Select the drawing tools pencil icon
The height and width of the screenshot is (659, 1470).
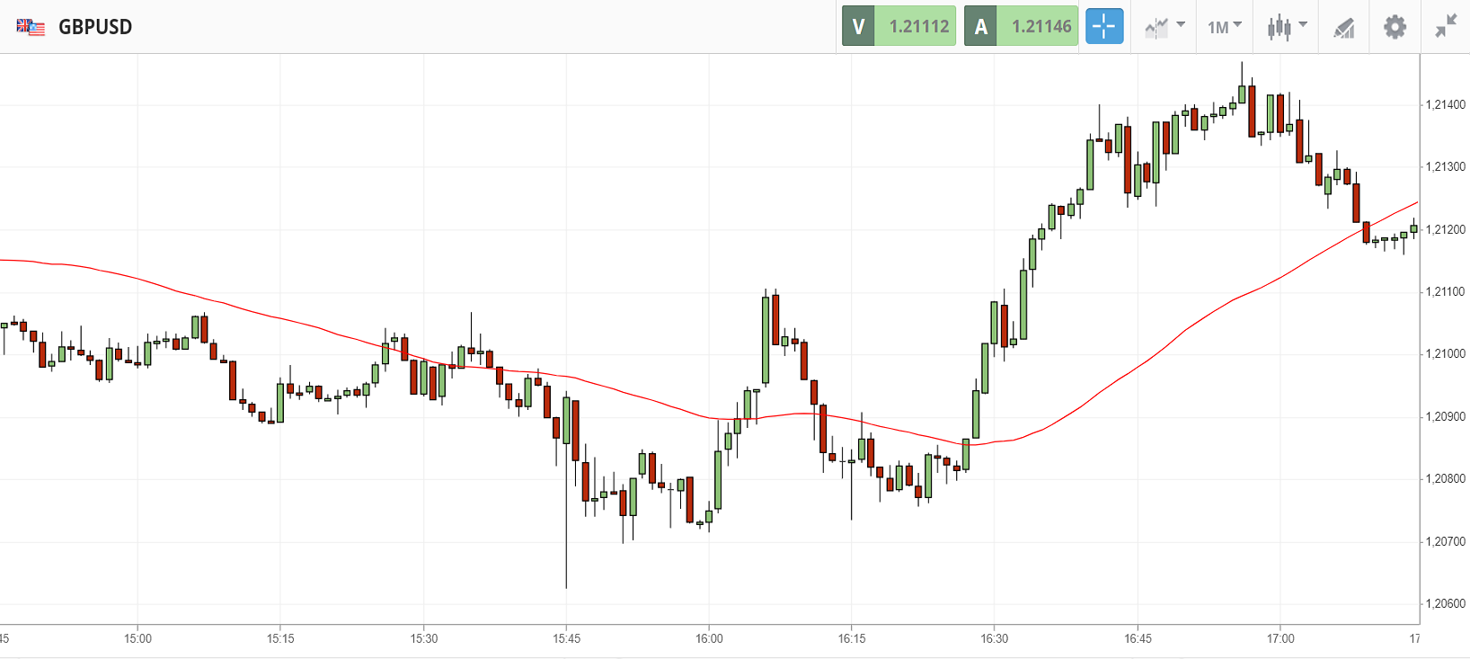point(1344,28)
